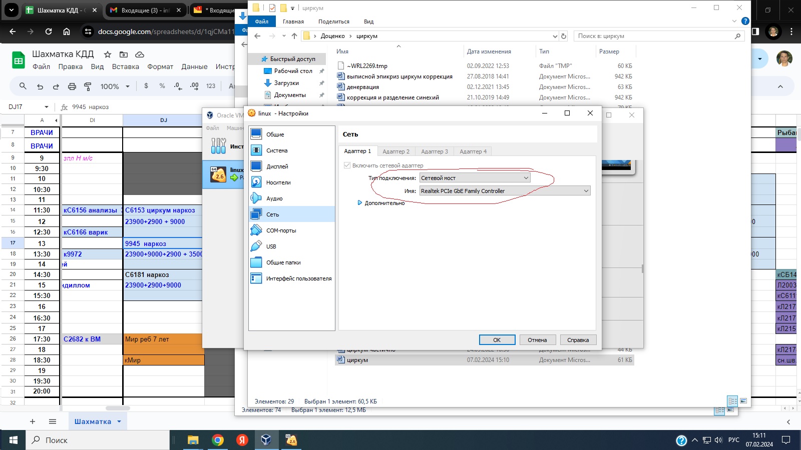This screenshot has height=450, width=801.
Task: Open the Главная ribbon tab in Explorer
Action: 293,21
